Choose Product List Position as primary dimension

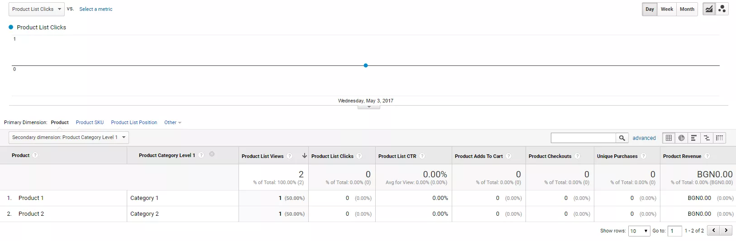click(x=134, y=122)
